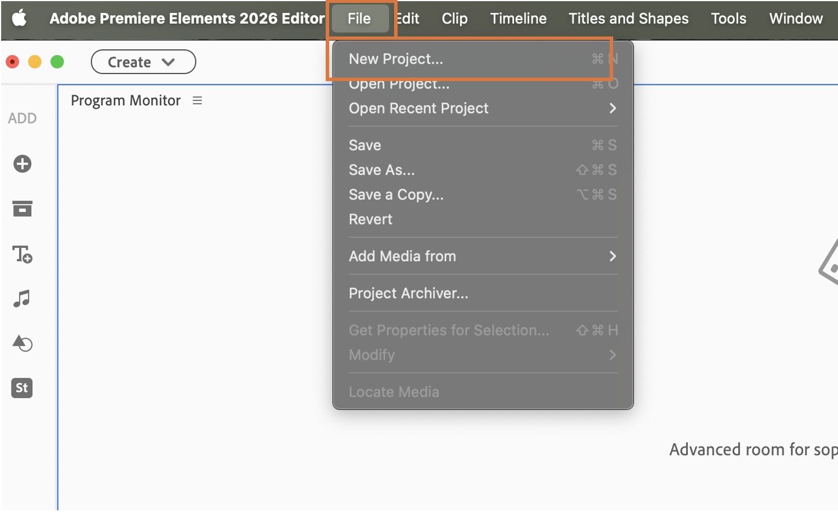Open the Timeline menu
Image resolution: width=838 pixels, height=512 pixels.
518,19
